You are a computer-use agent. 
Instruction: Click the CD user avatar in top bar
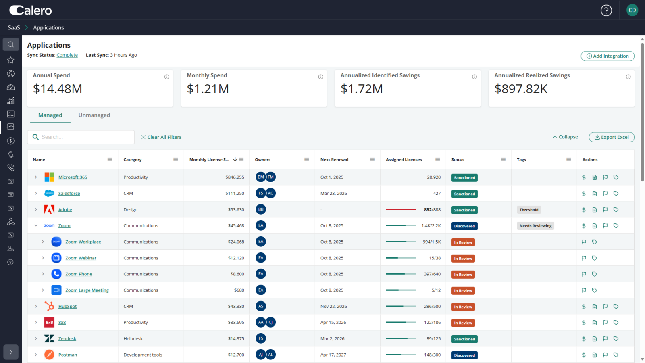coord(632,10)
